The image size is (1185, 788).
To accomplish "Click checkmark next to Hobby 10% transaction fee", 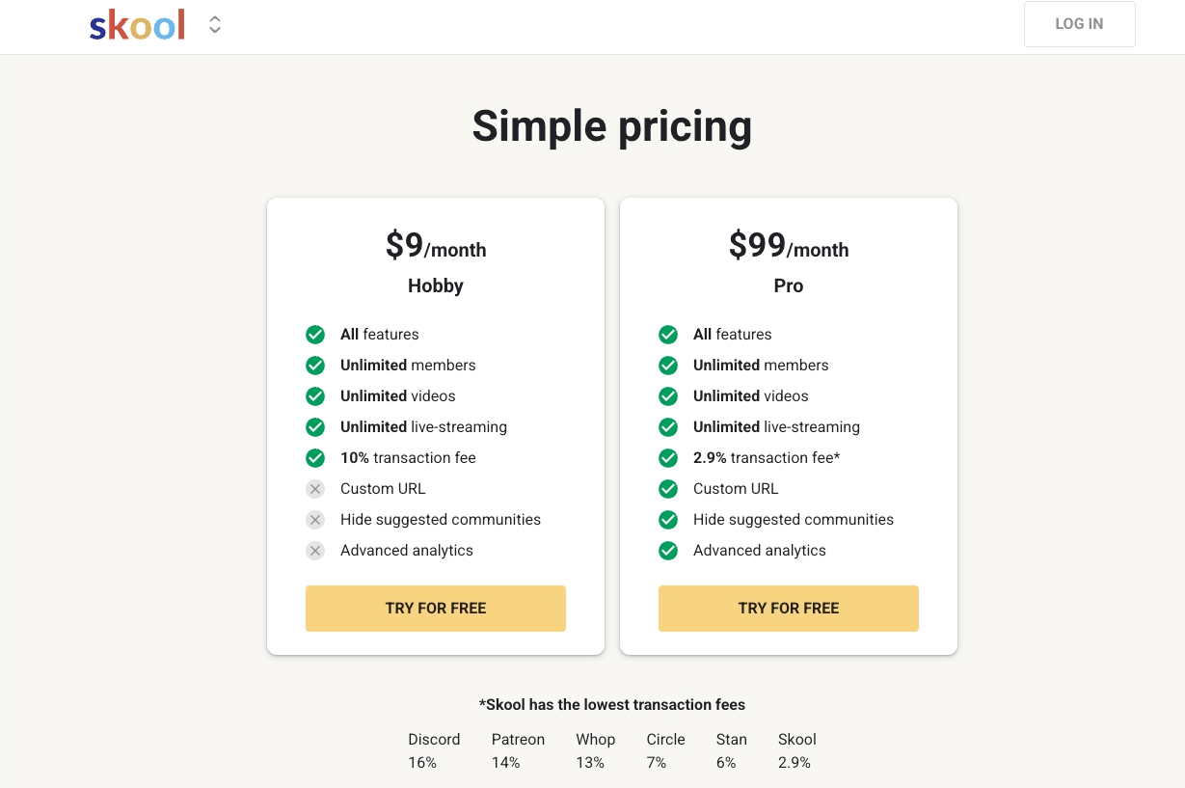I will 315,458.
